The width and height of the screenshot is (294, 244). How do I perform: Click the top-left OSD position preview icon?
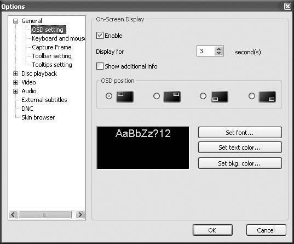[x=125, y=97]
